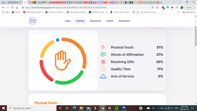
Task: Click the 5 Love Languages logo
Action: [33, 21]
